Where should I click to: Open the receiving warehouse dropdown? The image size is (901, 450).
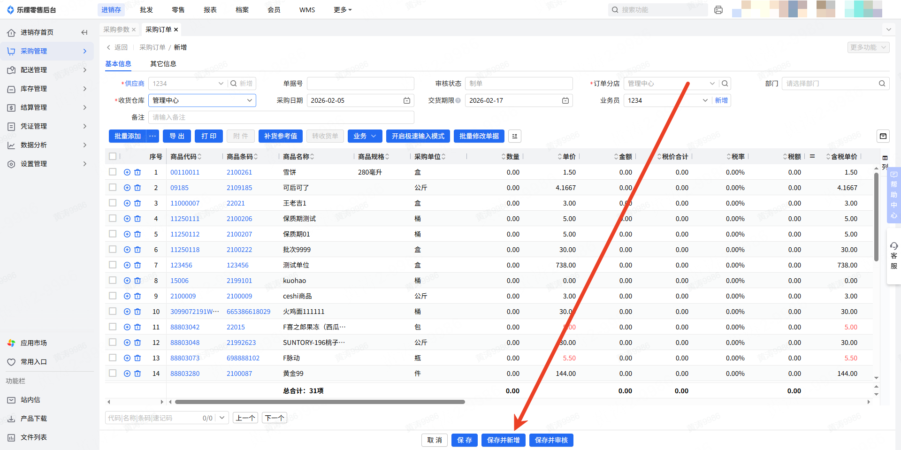[x=202, y=100]
